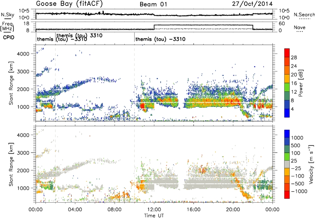
Task: Click the 'themis (tau) 3310' CPID text
Action: click(80, 35)
